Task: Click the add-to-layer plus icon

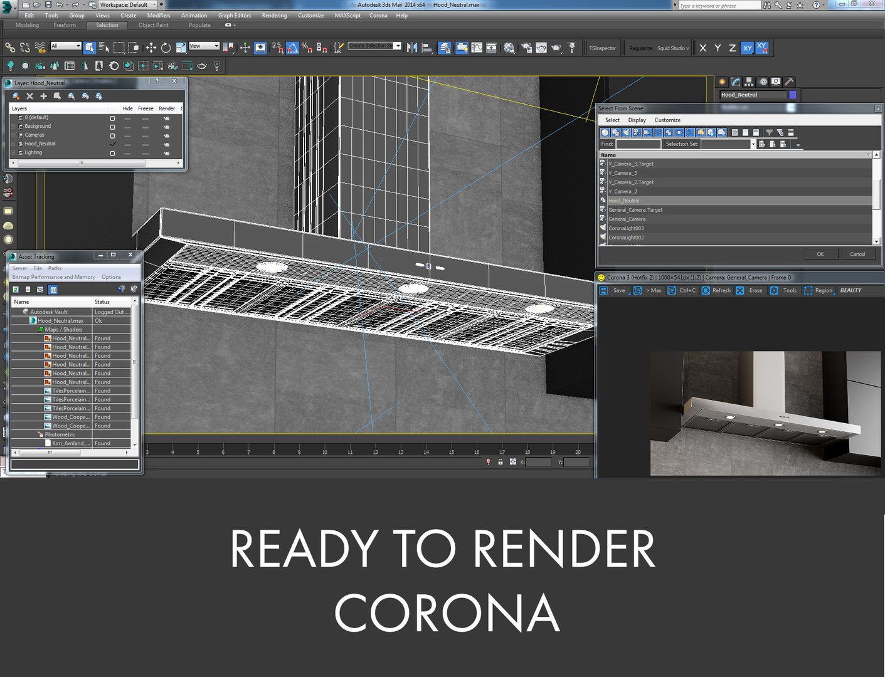Action: 43,96
